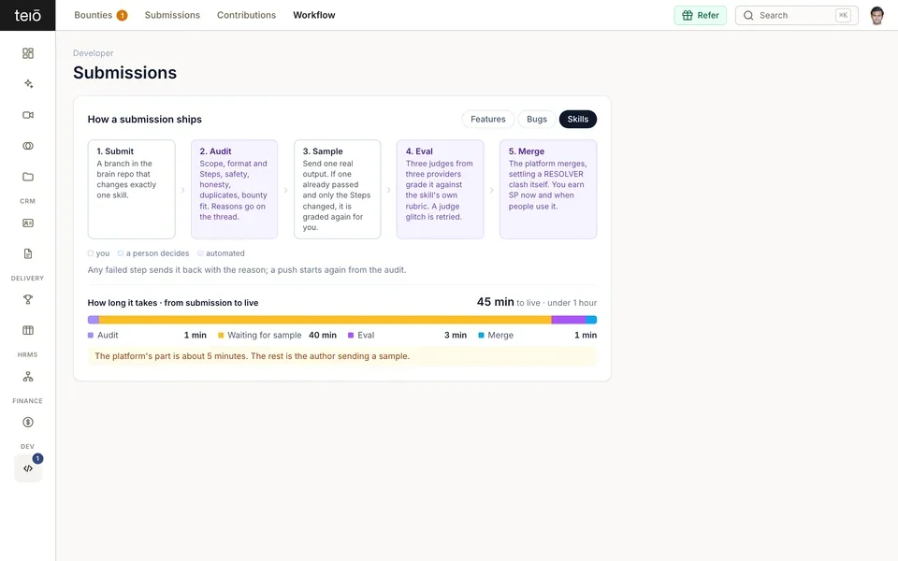Click the teiō logo

[x=27, y=16]
